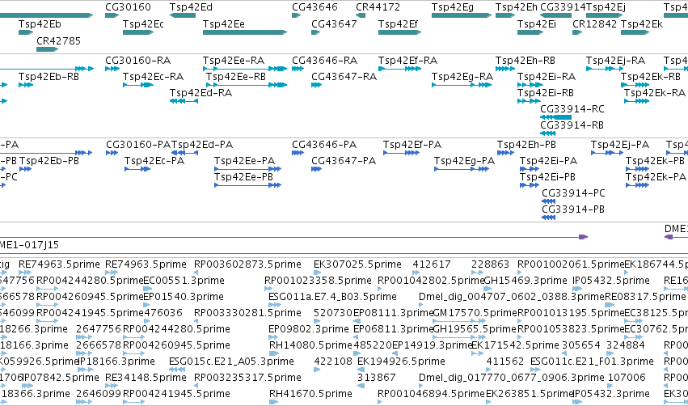The height and width of the screenshot is (406, 688).
Task: Click the Tsp42Ef-PA protein label
Action: click(412, 145)
